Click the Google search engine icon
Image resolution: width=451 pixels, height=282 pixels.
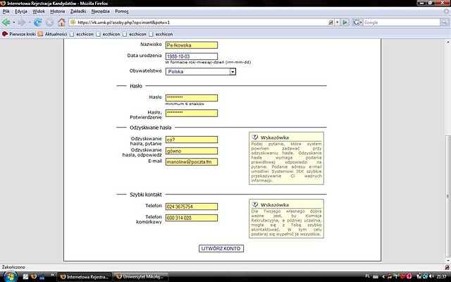(x=356, y=22)
